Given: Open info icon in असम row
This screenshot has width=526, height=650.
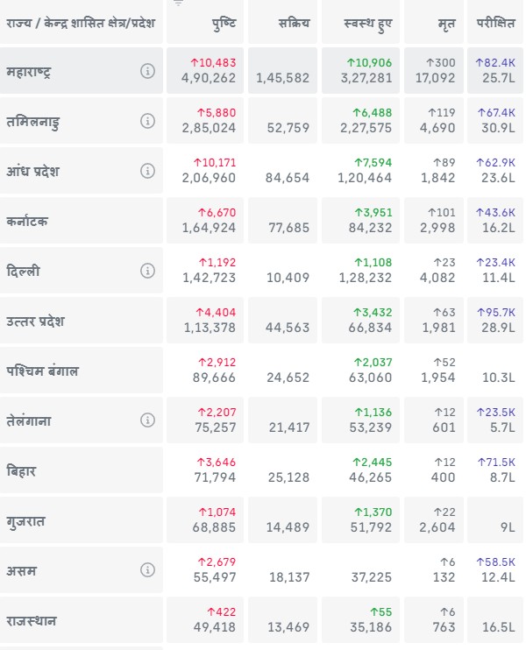Looking at the screenshot, I should 147,570.
